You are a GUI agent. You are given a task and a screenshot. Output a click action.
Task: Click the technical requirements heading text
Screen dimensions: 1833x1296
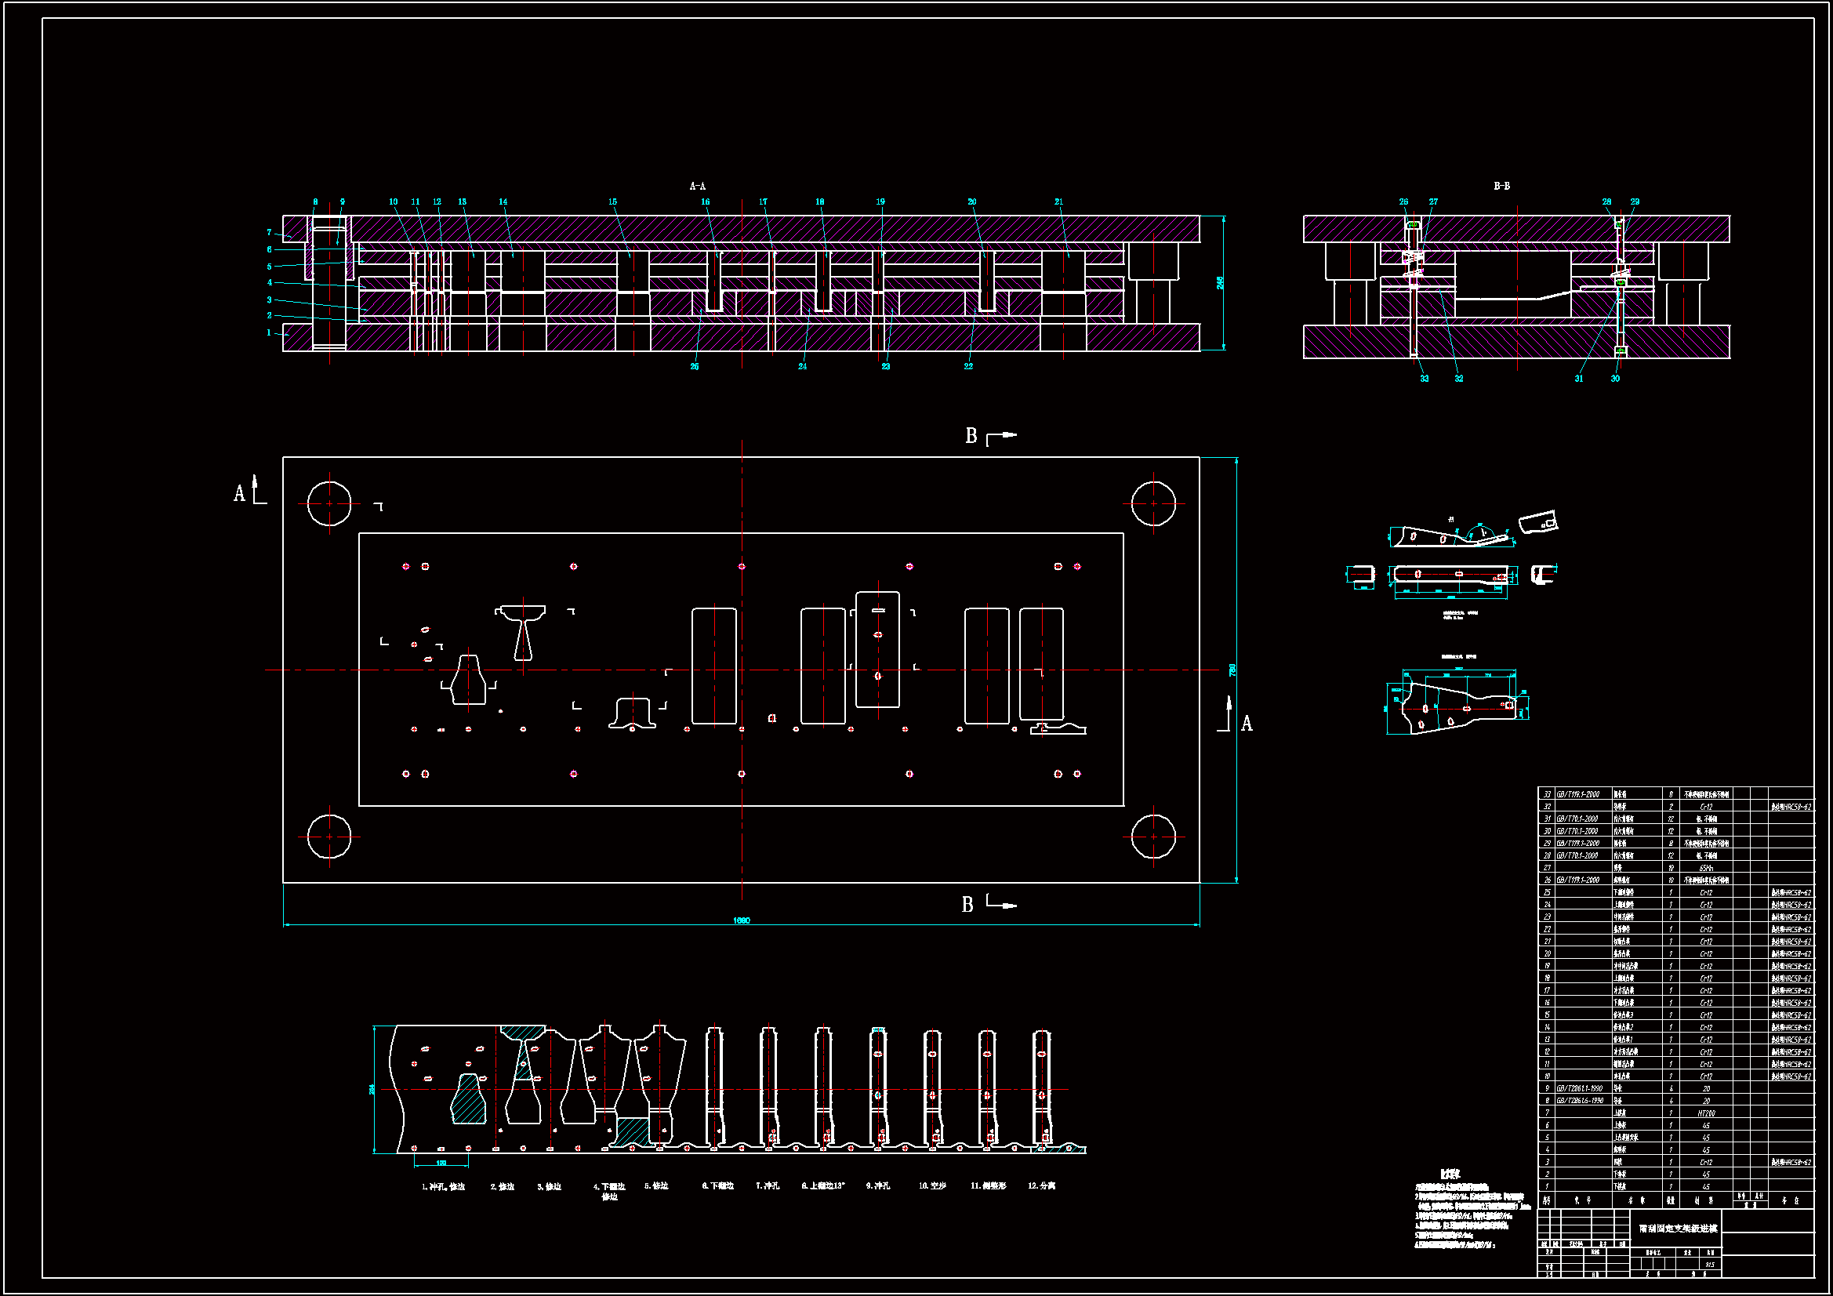tap(1450, 1174)
